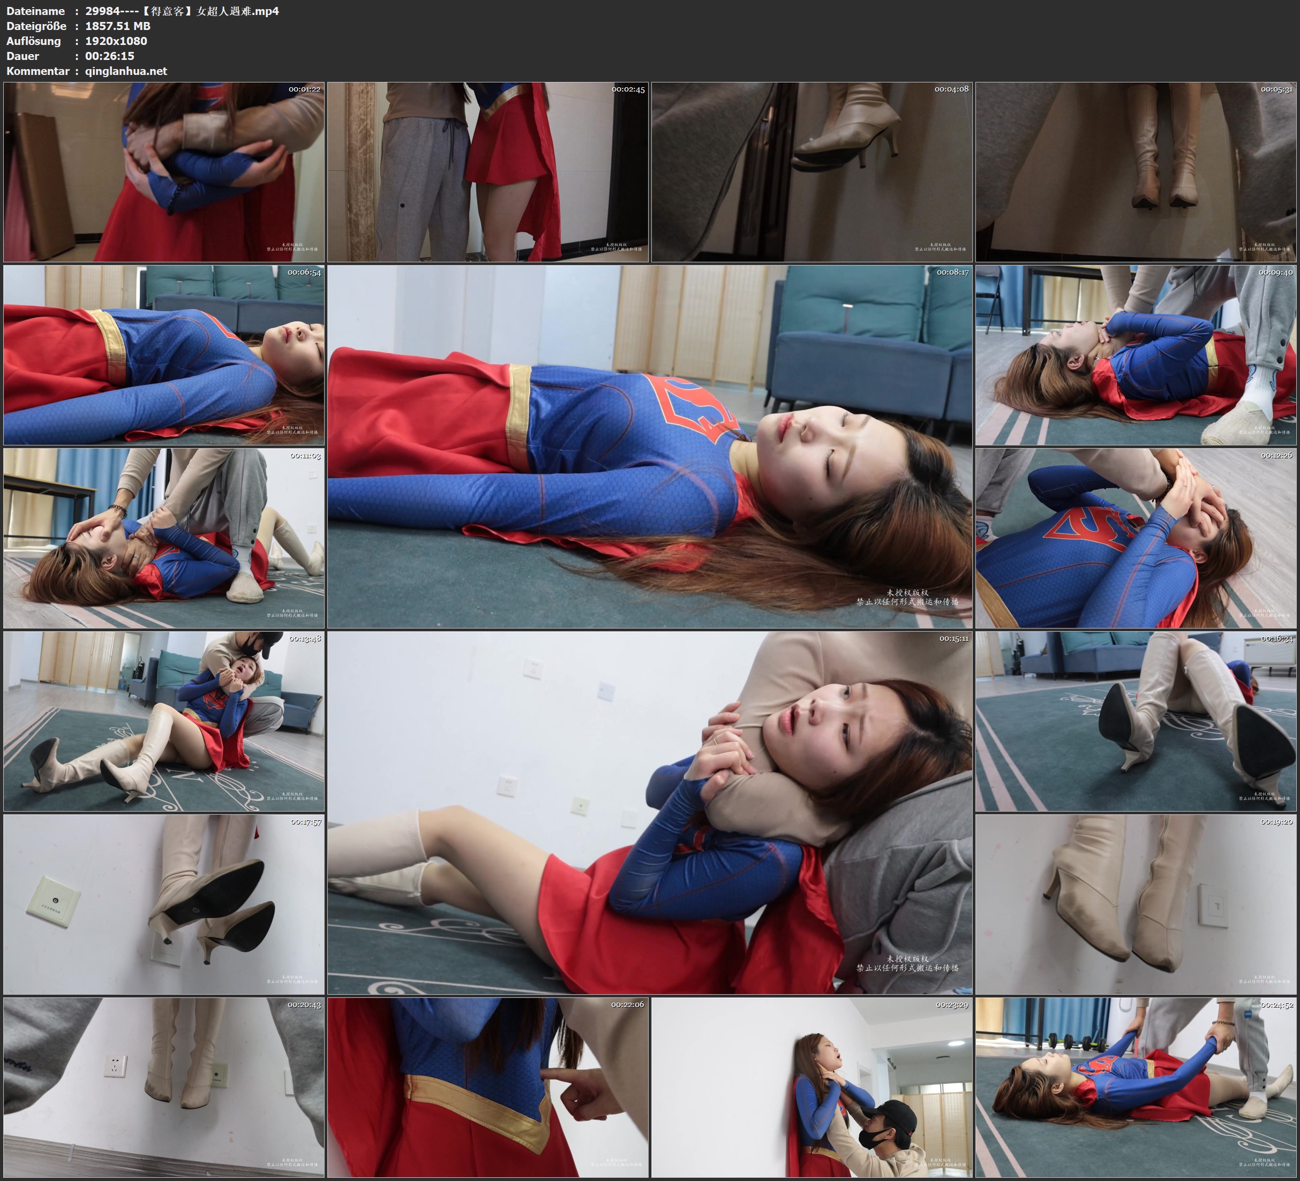This screenshot has width=1300, height=1181.
Task: Click the 00:12:26 thumbnail
Action: tap(1136, 538)
